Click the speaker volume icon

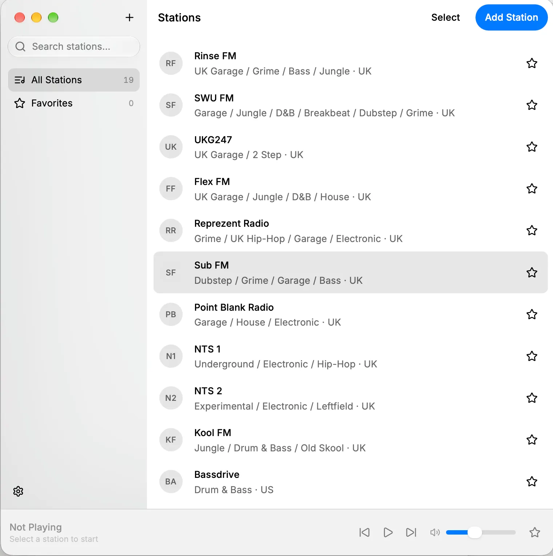coord(435,532)
